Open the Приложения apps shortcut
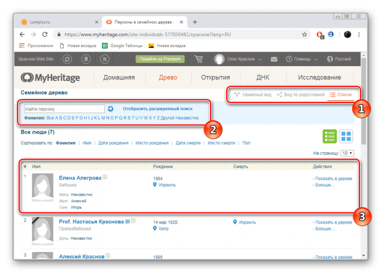 coord(36,46)
